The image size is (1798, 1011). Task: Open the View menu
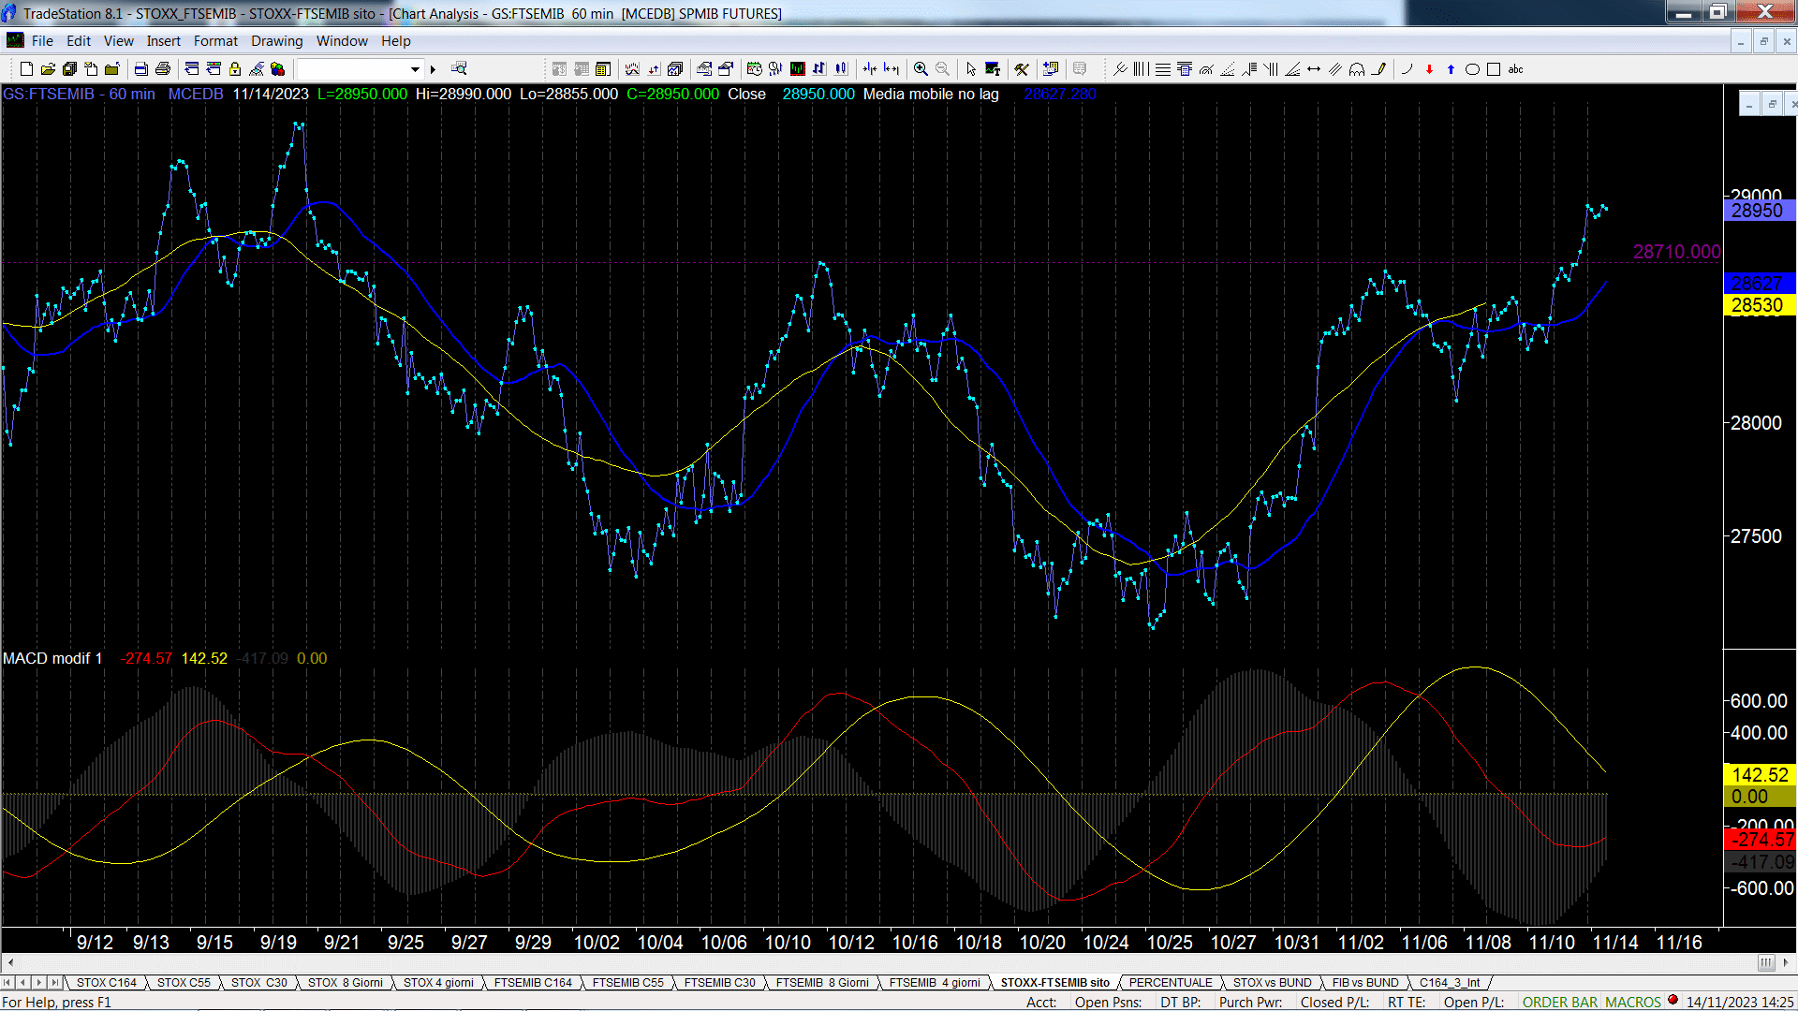[x=118, y=40]
